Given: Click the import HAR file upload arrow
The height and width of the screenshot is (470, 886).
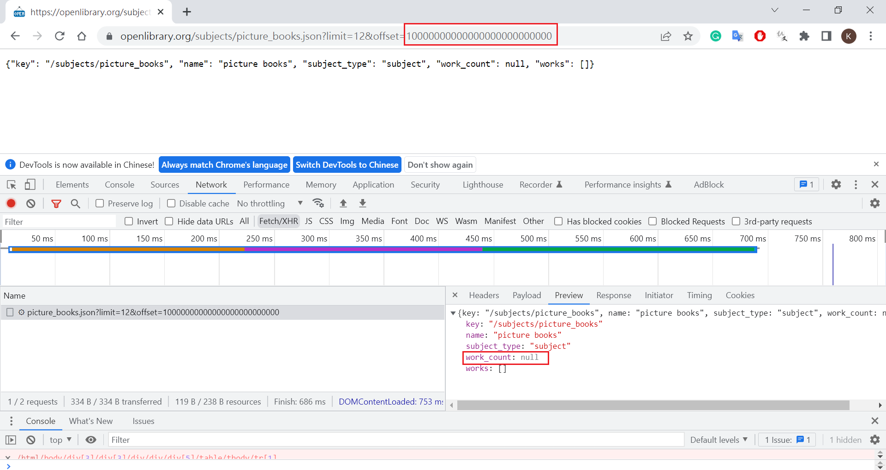Looking at the screenshot, I should 343,203.
